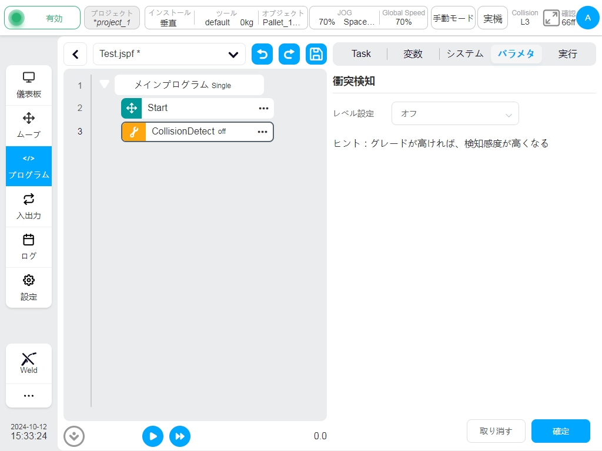Click the Start node move icon
The width and height of the screenshot is (602, 451).
132,108
